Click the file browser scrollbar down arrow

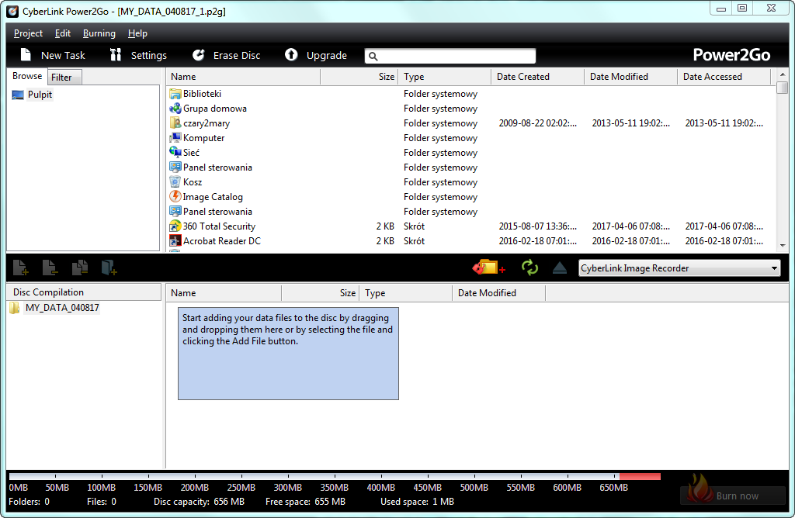tap(783, 246)
